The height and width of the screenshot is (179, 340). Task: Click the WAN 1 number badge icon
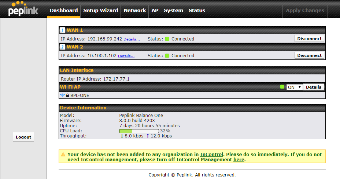click(62, 30)
